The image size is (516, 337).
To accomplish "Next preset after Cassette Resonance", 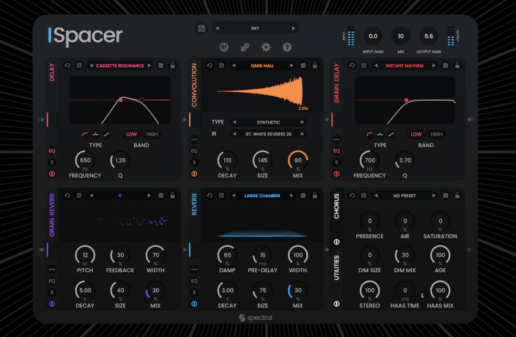I will (149, 66).
